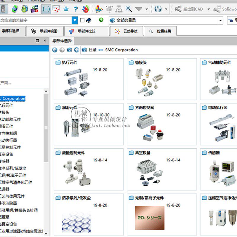
Task: Open the 方向控制阀 folder card
Action: (162, 124)
